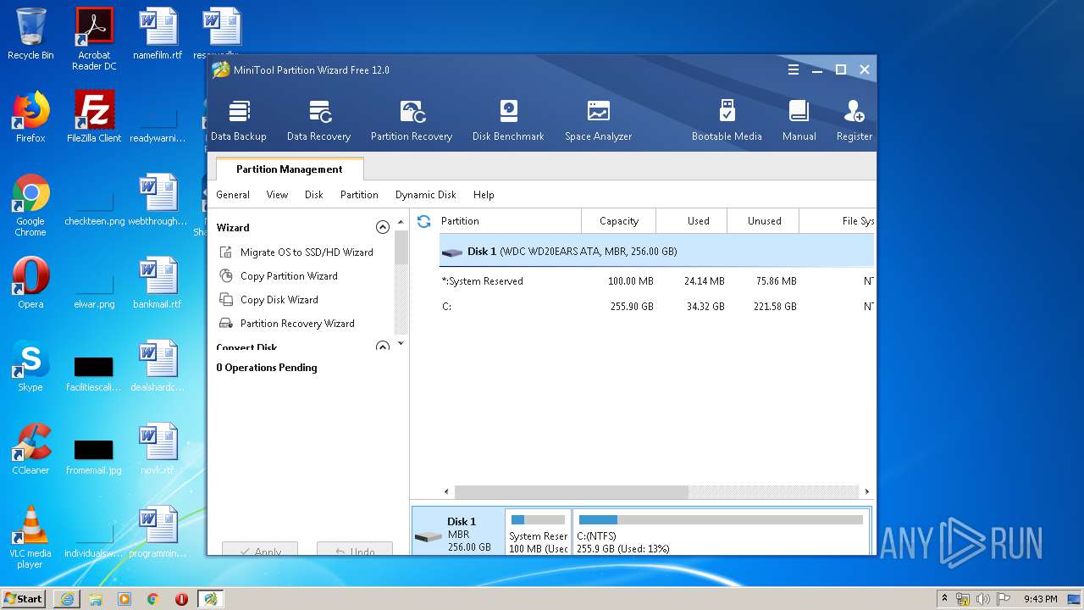Image resolution: width=1084 pixels, height=610 pixels.
Task: Click the horizontal scrollbar in partition list
Action: 572,492
